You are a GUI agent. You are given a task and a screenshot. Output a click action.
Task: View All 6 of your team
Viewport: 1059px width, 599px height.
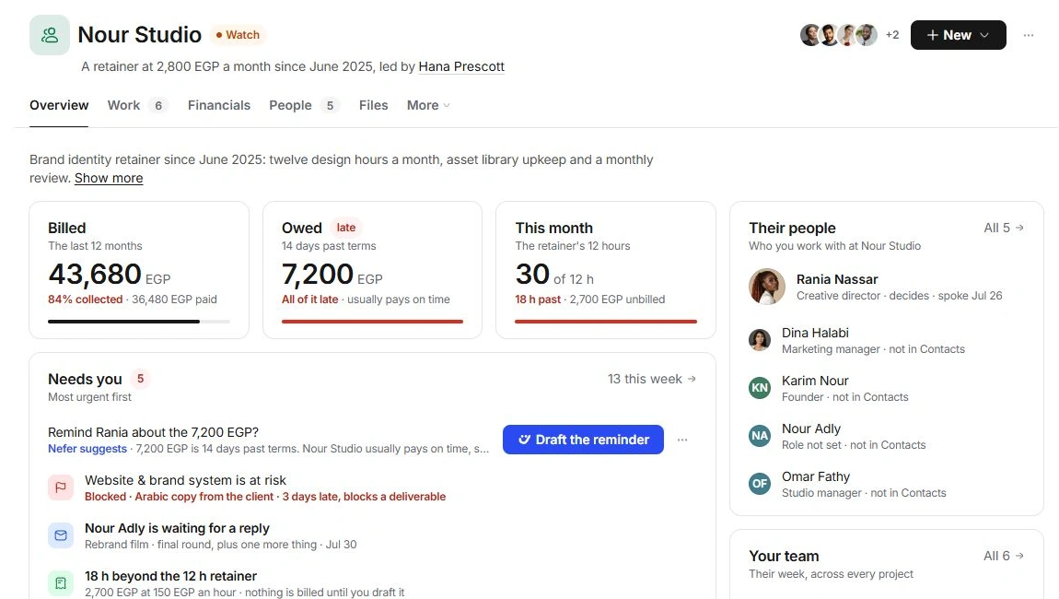[x=1004, y=556]
